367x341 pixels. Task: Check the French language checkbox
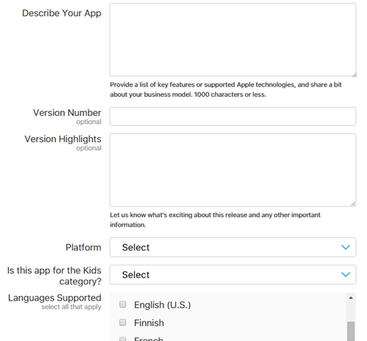(x=123, y=339)
